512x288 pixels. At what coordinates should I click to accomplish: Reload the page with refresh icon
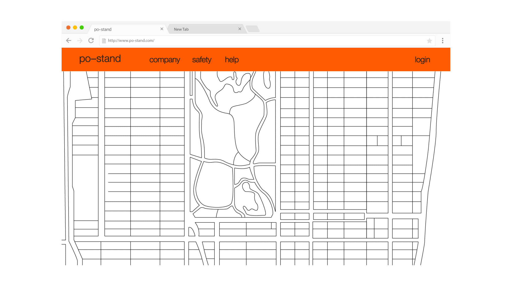point(91,41)
